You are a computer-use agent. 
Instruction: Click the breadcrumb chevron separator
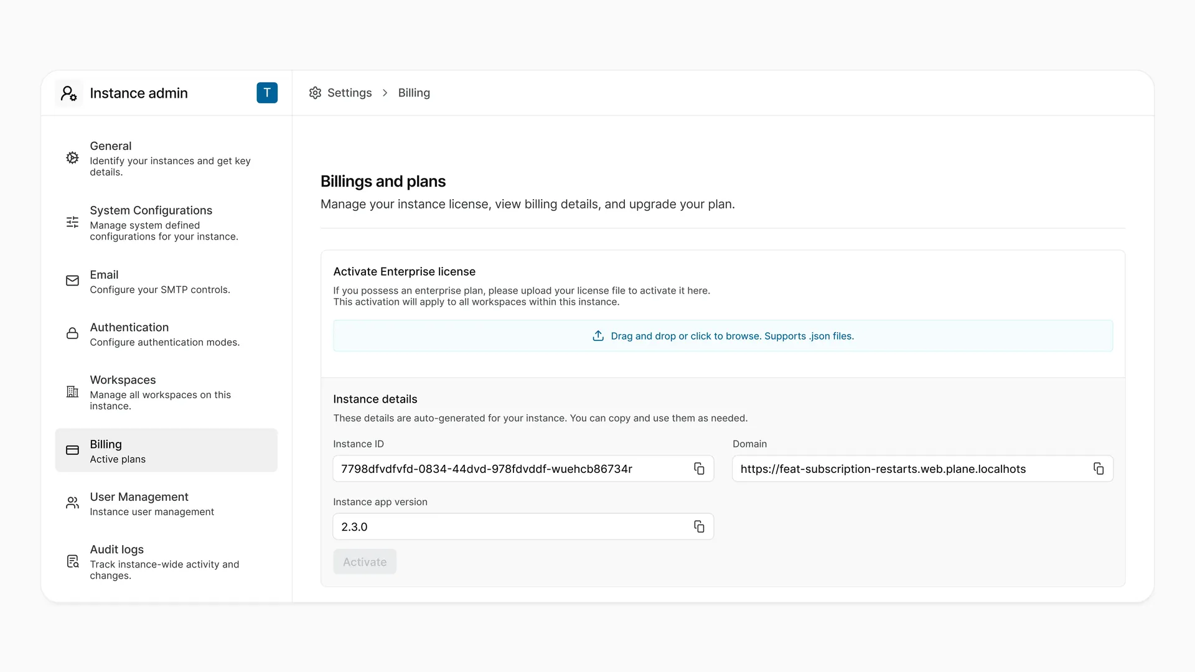tap(385, 93)
